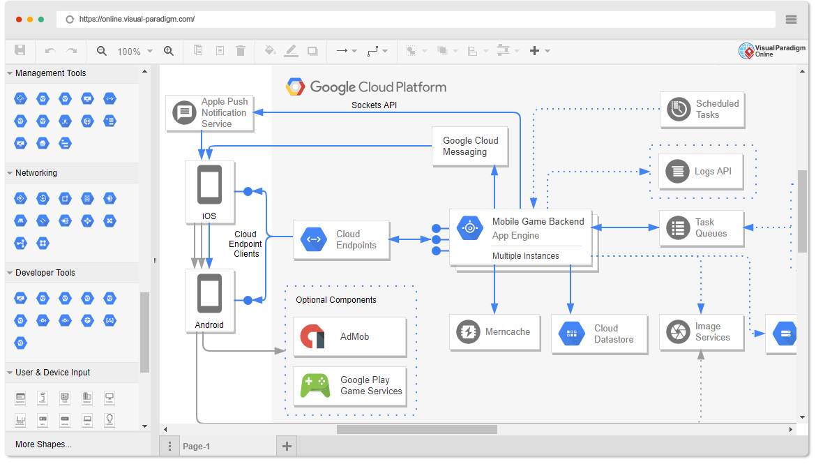Click the Sockets API connector label
Image resolution: width=816 pixels, height=464 pixels.
click(x=374, y=105)
